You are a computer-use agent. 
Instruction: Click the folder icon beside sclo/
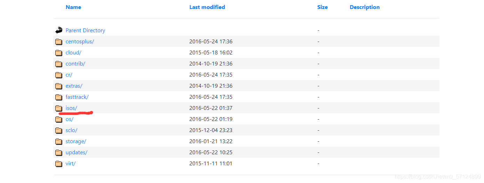[x=59, y=130]
